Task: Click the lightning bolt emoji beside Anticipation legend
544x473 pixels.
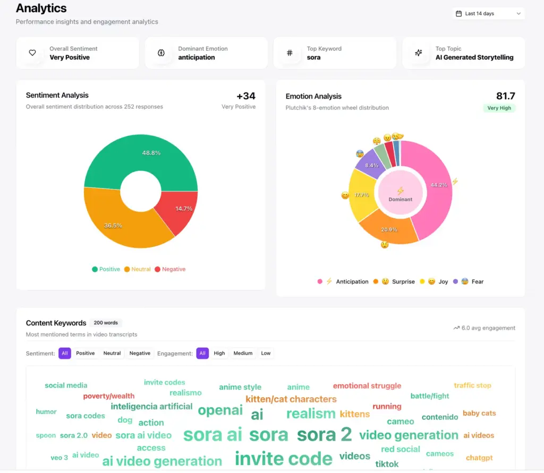Action: (x=328, y=281)
